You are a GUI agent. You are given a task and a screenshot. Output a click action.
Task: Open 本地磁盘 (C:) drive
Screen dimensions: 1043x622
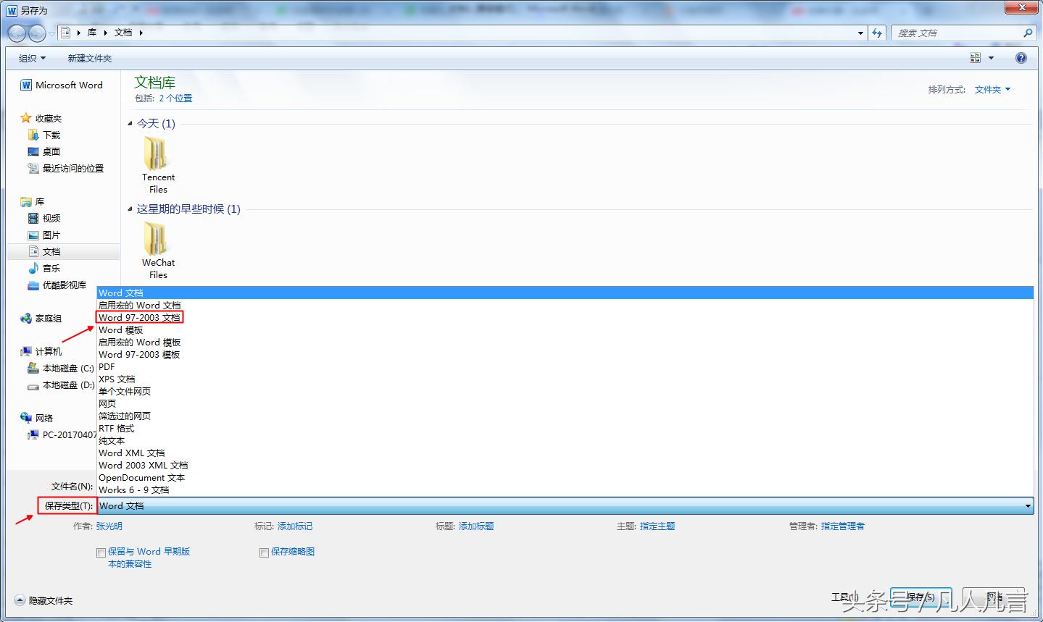[61, 368]
